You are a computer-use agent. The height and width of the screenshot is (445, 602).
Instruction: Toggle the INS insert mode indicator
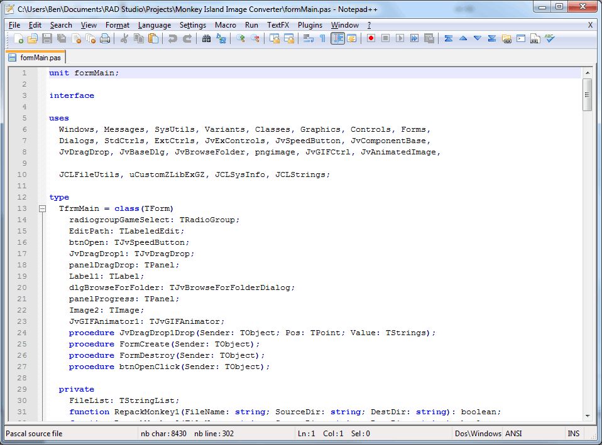(573, 434)
